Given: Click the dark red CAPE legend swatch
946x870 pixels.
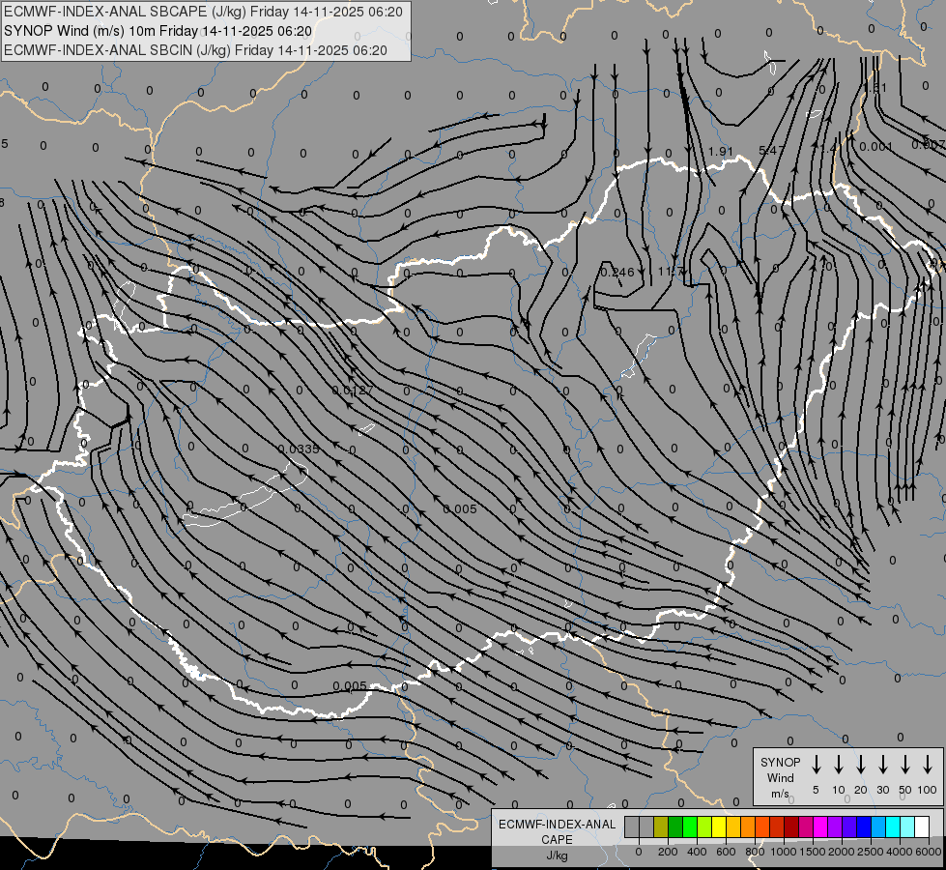Looking at the screenshot, I should click(x=791, y=827).
